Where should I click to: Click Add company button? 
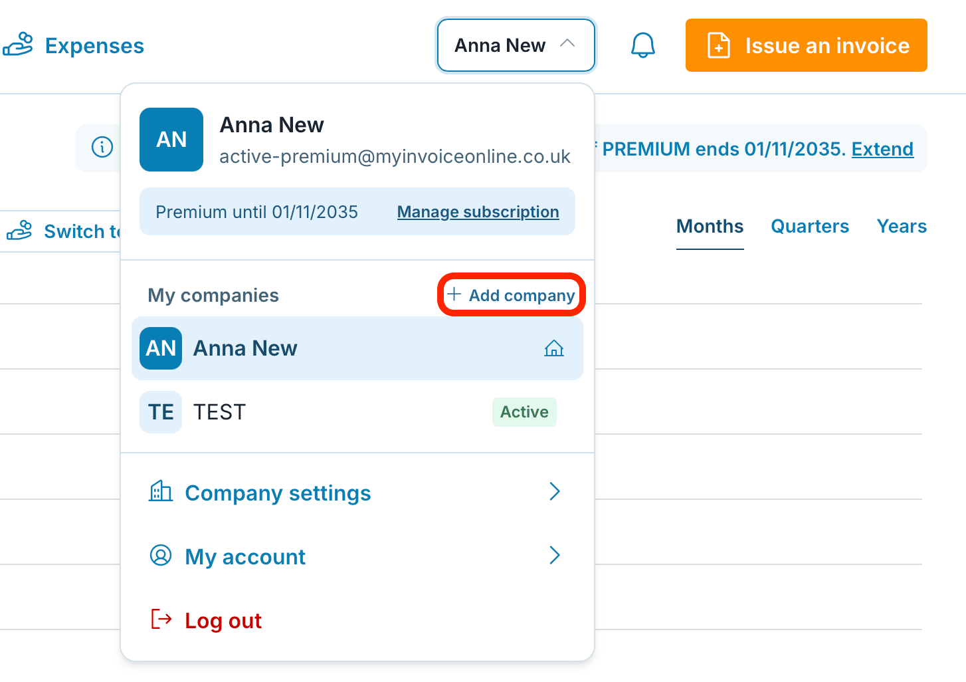click(x=511, y=295)
